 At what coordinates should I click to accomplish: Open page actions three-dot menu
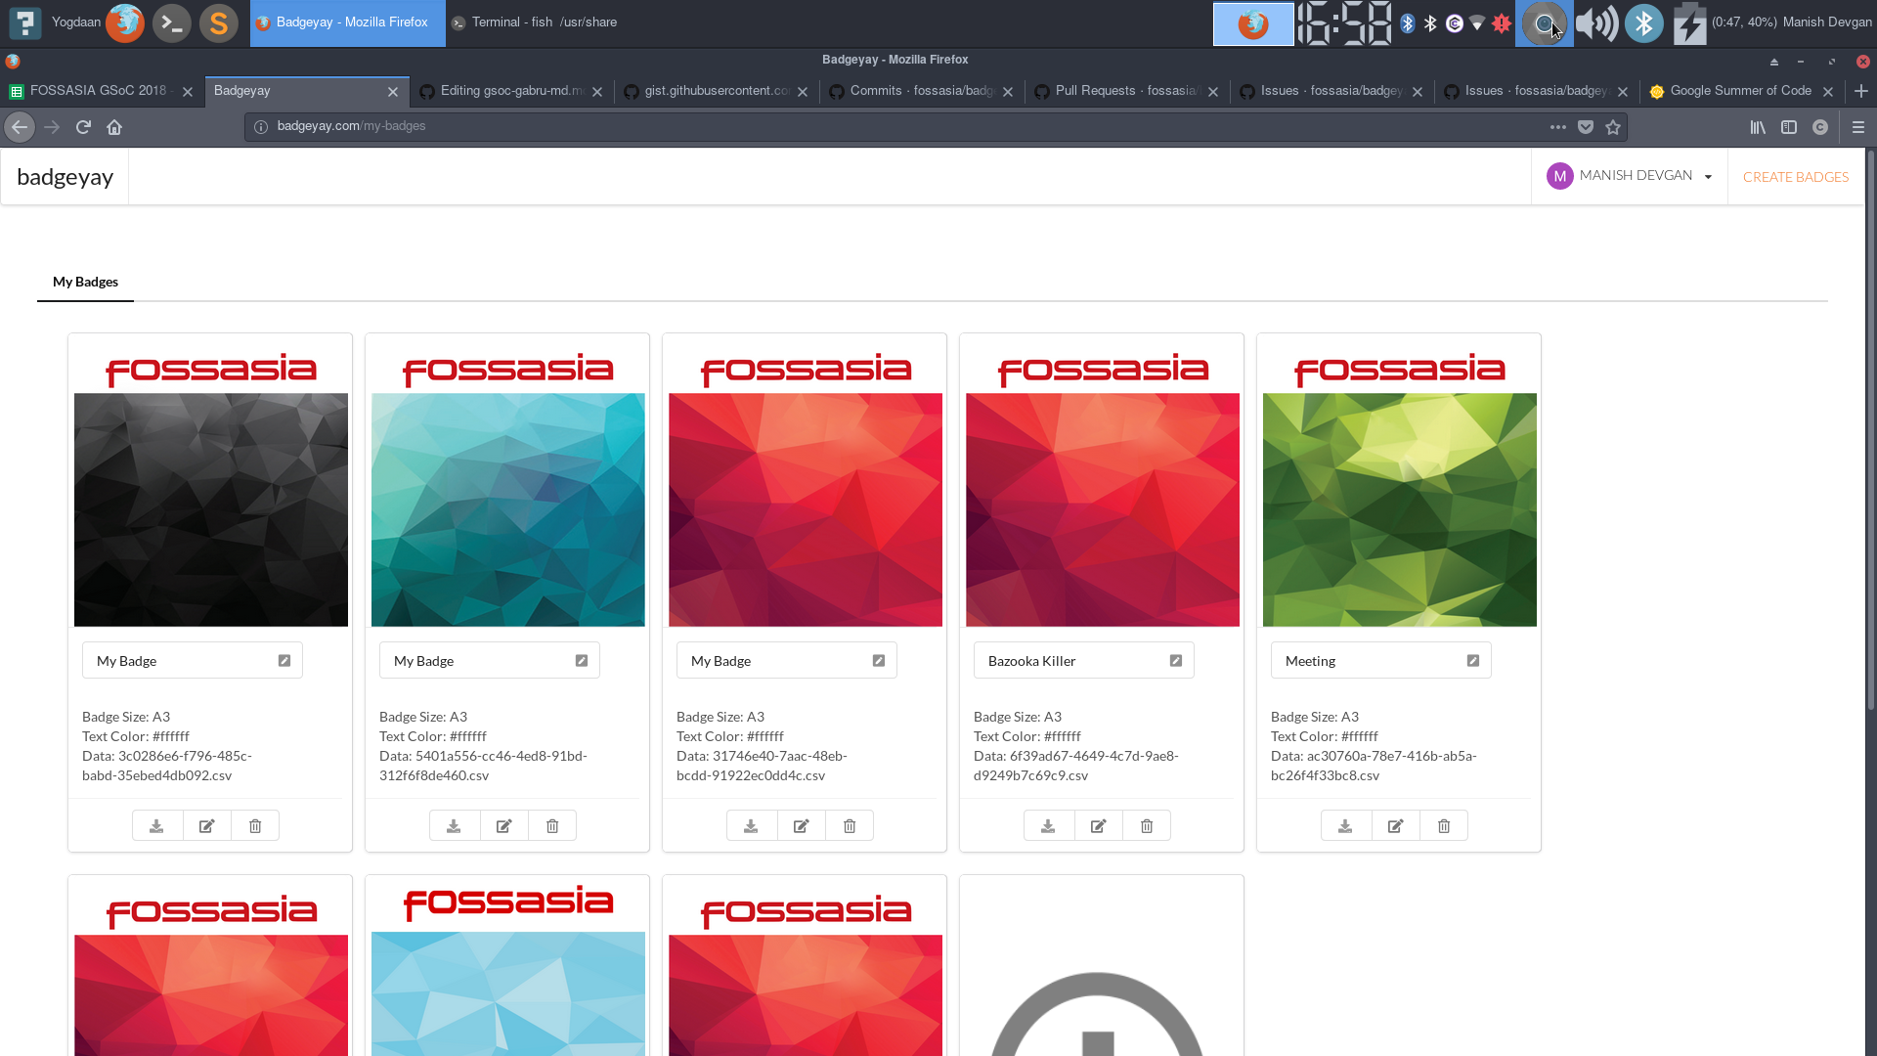tap(1558, 127)
